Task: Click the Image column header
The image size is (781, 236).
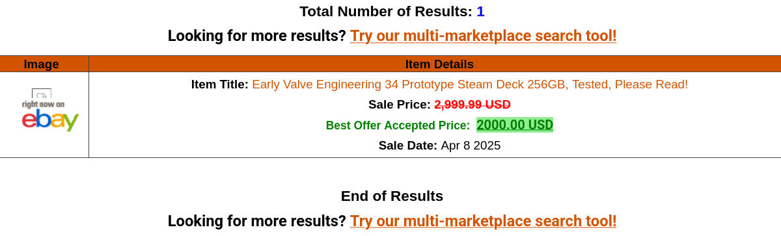Action: [42, 64]
